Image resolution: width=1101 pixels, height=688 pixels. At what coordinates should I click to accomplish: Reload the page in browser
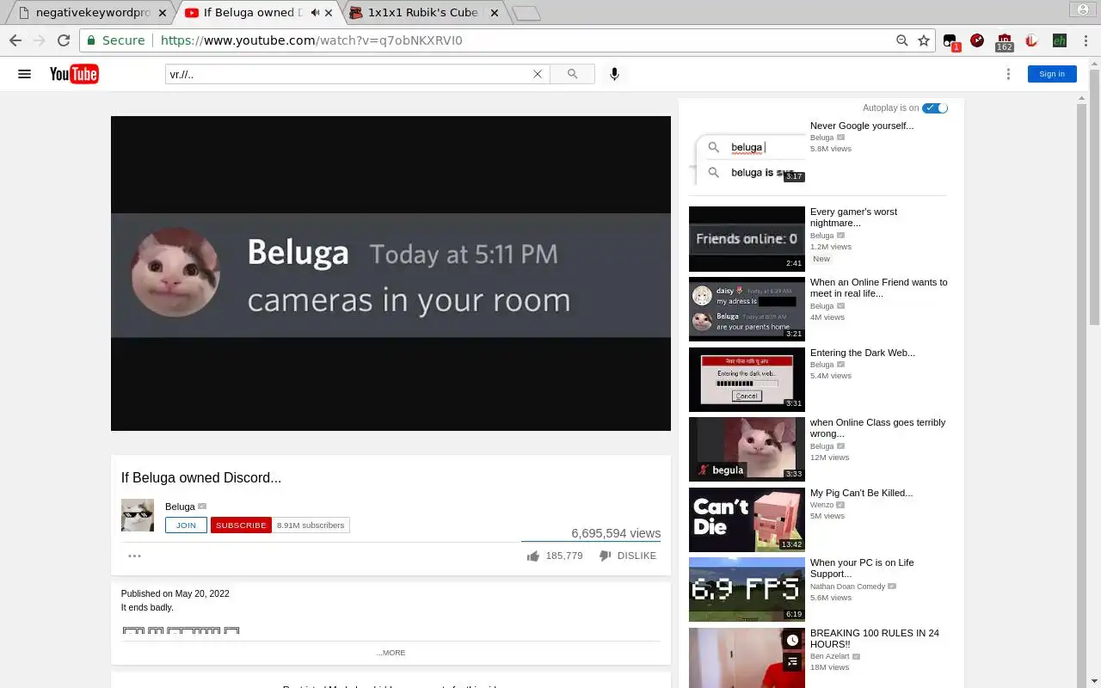[64, 40]
